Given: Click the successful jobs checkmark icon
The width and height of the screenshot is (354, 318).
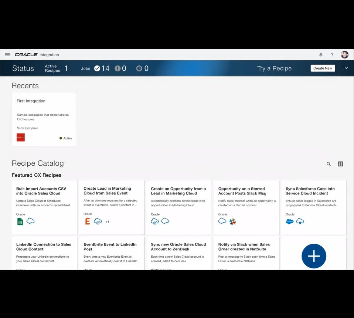Looking at the screenshot, I should 97,68.
